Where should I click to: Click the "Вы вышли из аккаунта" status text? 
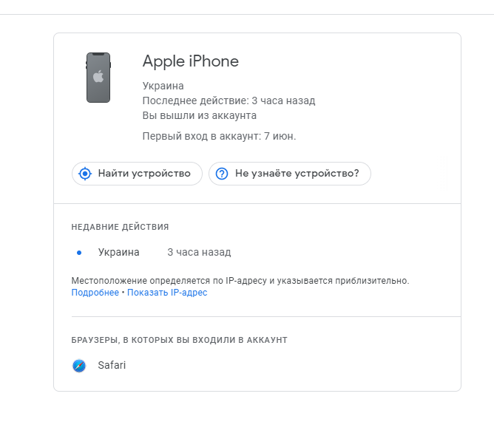pyautogui.click(x=199, y=115)
